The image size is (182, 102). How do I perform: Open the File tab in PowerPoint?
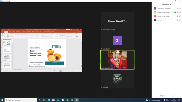click(3, 32)
